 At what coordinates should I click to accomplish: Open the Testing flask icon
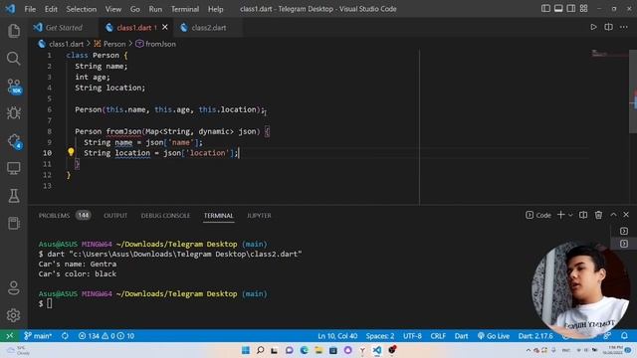14,196
